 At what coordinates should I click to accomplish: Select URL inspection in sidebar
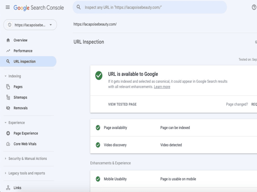tap(28, 61)
